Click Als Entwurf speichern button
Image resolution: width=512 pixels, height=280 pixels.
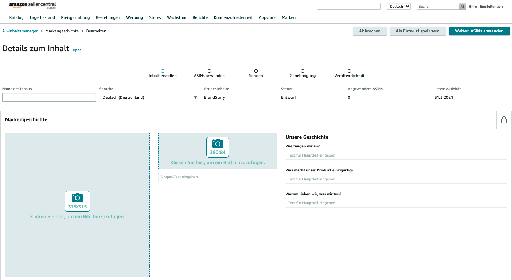coord(418,31)
